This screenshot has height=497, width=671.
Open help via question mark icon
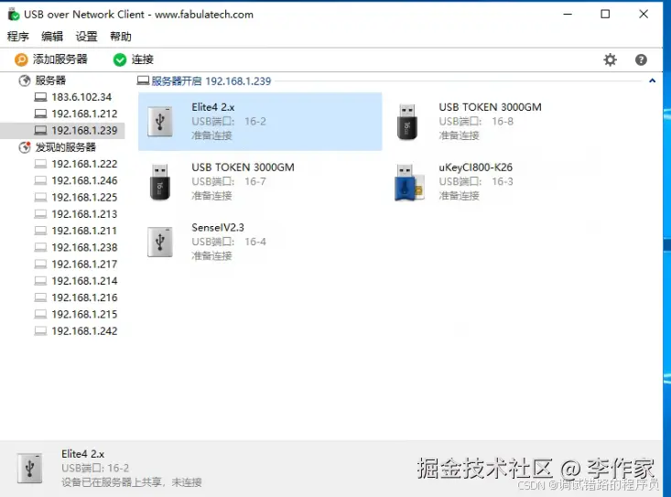tap(641, 59)
